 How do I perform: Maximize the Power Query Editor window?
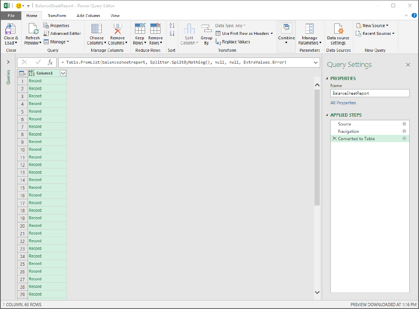393,6
